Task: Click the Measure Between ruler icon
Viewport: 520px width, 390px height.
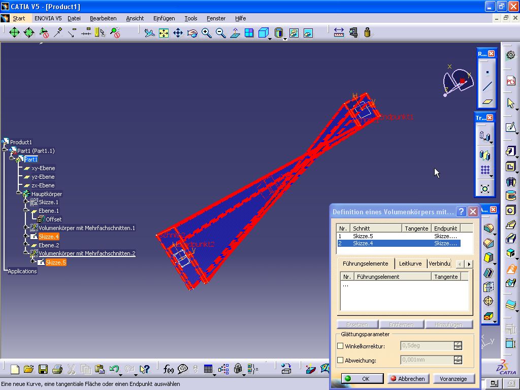Action: (x=339, y=32)
